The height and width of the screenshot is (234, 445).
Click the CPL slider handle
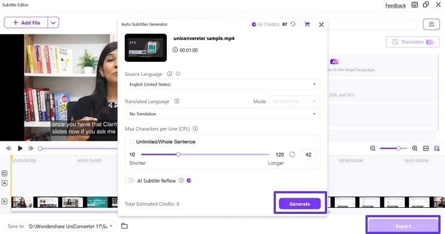pyautogui.click(x=178, y=154)
